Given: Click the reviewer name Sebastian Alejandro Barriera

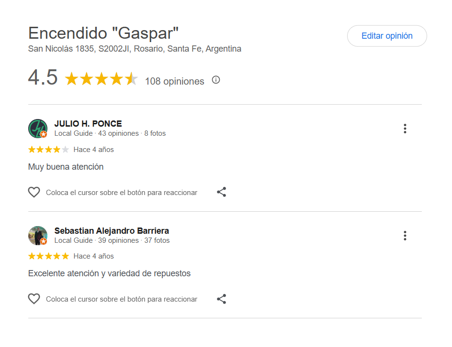Looking at the screenshot, I should pyautogui.click(x=112, y=231).
